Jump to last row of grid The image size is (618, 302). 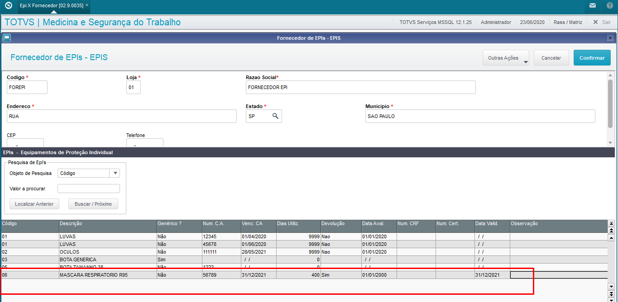[611, 299]
